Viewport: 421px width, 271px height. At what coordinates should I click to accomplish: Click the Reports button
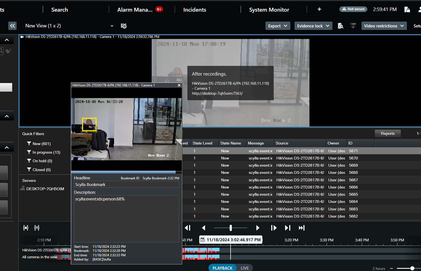click(x=388, y=133)
